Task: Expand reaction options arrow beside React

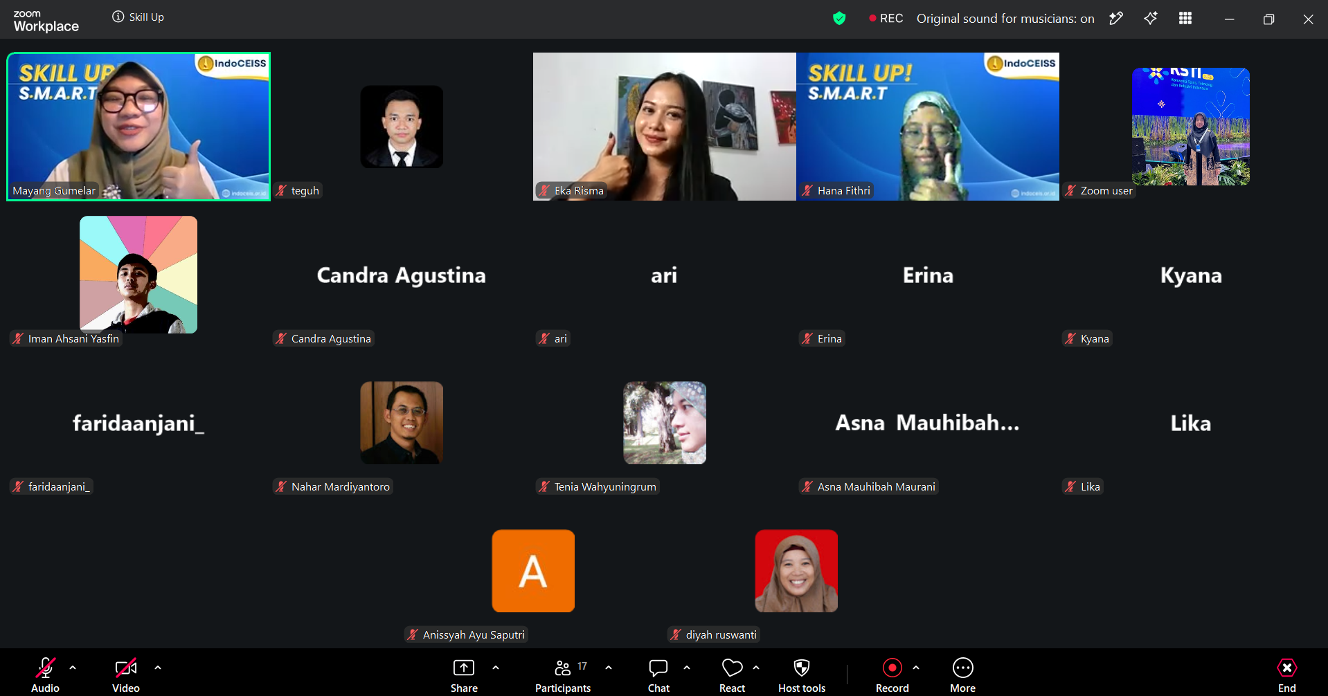Action: pyautogui.click(x=756, y=668)
